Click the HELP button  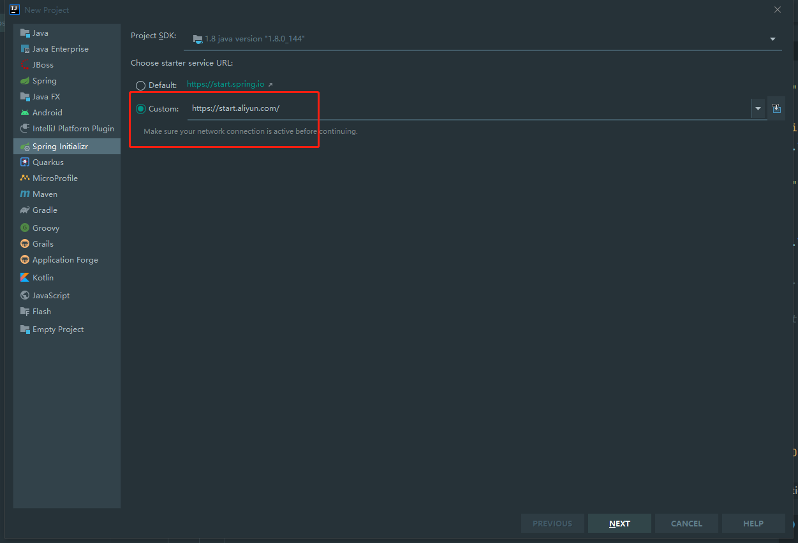pyautogui.click(x=753, y=523)
